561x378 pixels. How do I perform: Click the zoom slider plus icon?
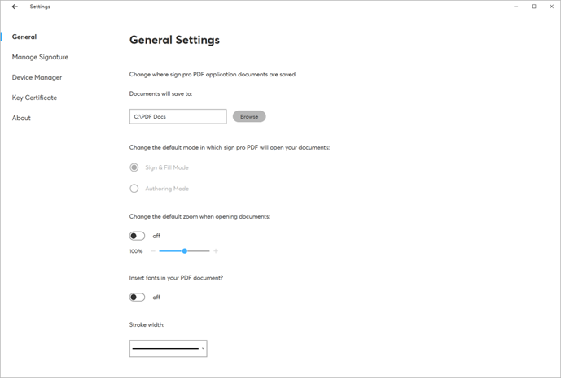pyautogui.click(x=216, y=251)
